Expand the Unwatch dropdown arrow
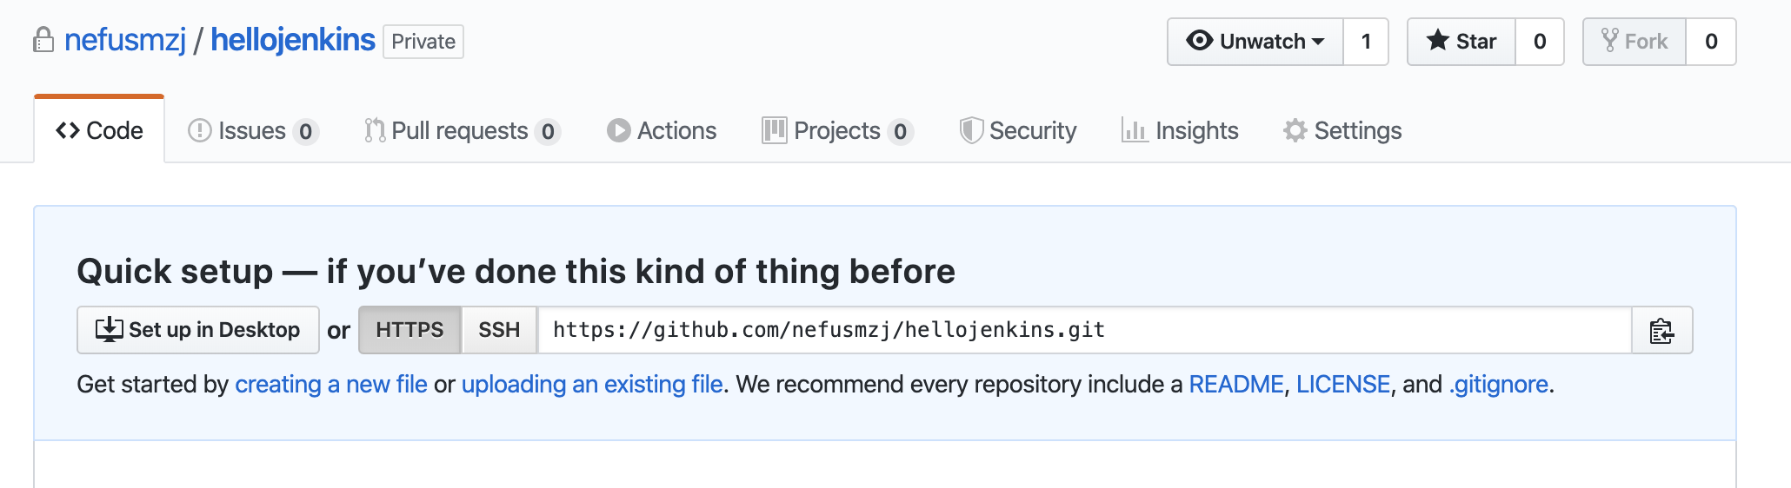The height and width of the screenshot is (488, 1791). tap(1318, 42)
